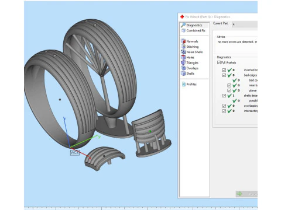281x210 pixels.
Task: Select the Overlaps fix step
Action: 190,68
